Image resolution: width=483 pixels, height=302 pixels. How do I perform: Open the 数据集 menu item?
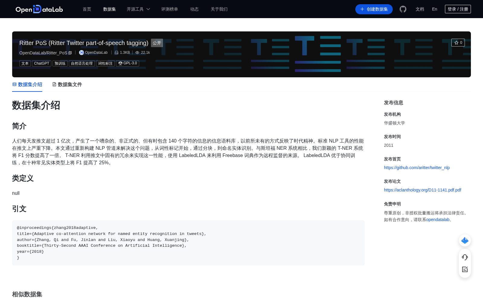[x=110, y=9]
